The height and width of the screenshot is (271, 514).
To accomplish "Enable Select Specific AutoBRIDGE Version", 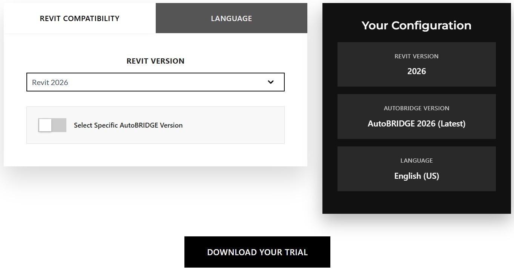I will pos(51,125).
